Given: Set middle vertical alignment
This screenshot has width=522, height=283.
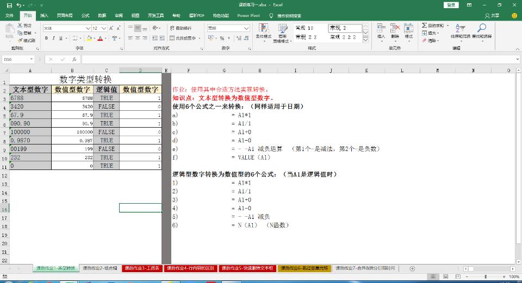Looking at the screenshot, I should point(138,28).
